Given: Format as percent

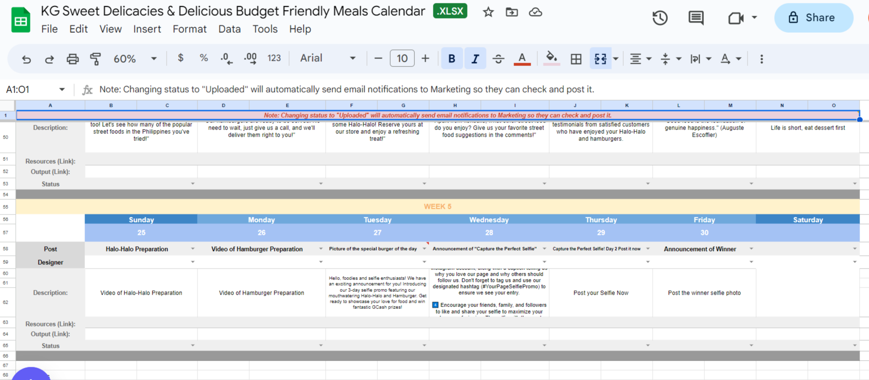Looking at the screenshot, I should (204, 58).
